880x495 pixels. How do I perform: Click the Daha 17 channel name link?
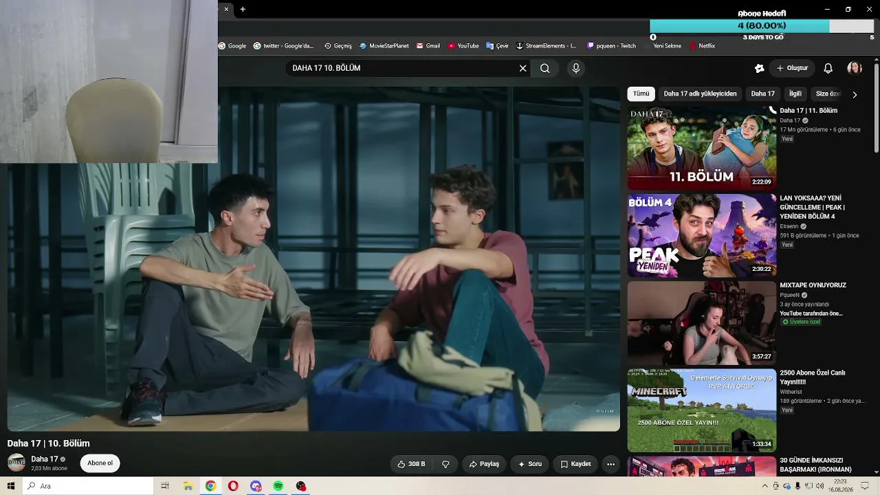click(45, 459)
